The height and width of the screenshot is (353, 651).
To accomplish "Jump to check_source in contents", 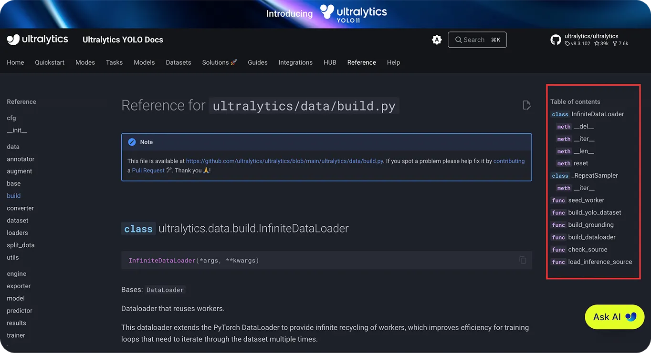I will [579, 250].
